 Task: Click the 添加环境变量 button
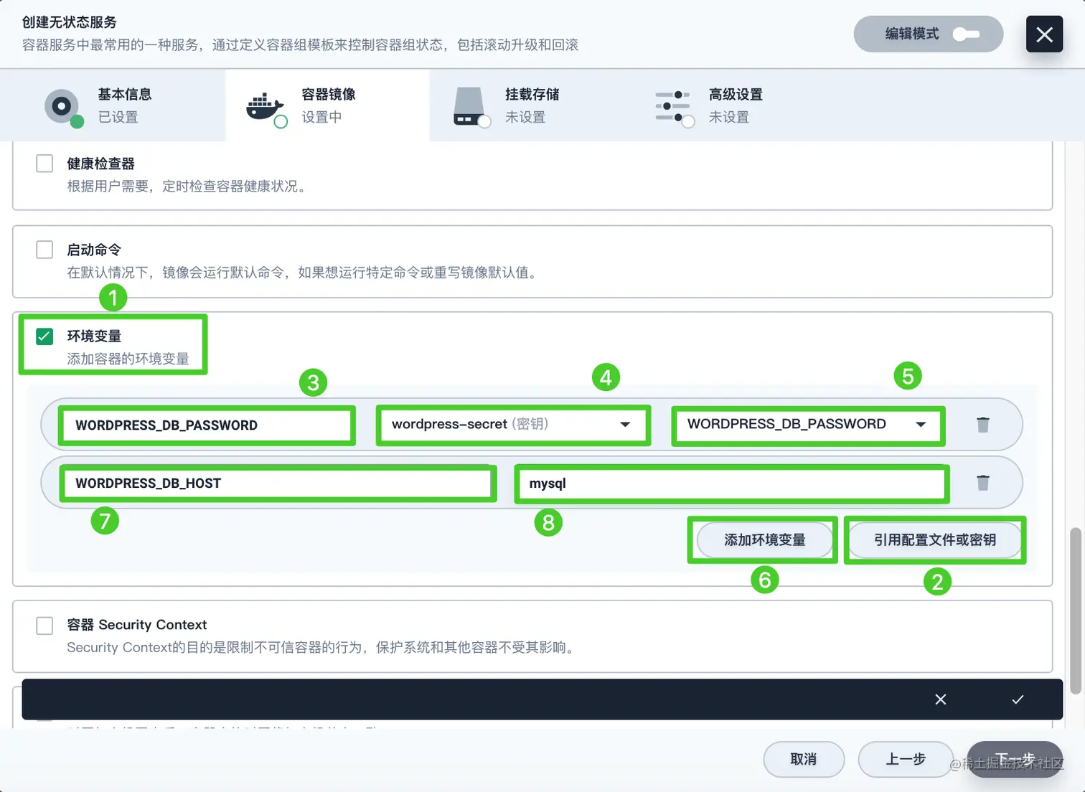(x=764, y=540)
